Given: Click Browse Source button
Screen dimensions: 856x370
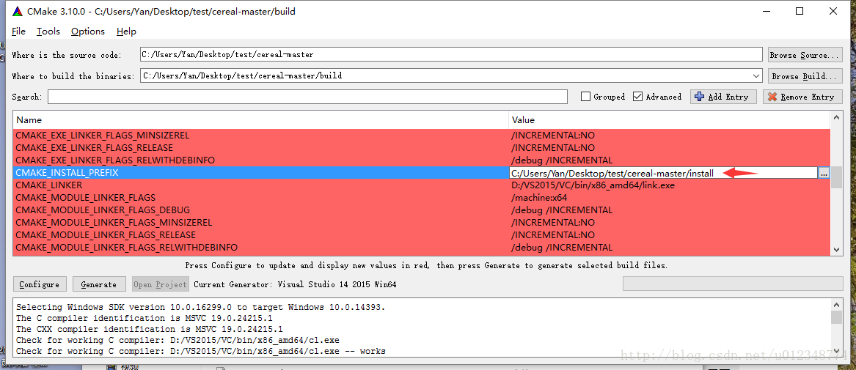Looking at the screenshot, I should point(805,55).
